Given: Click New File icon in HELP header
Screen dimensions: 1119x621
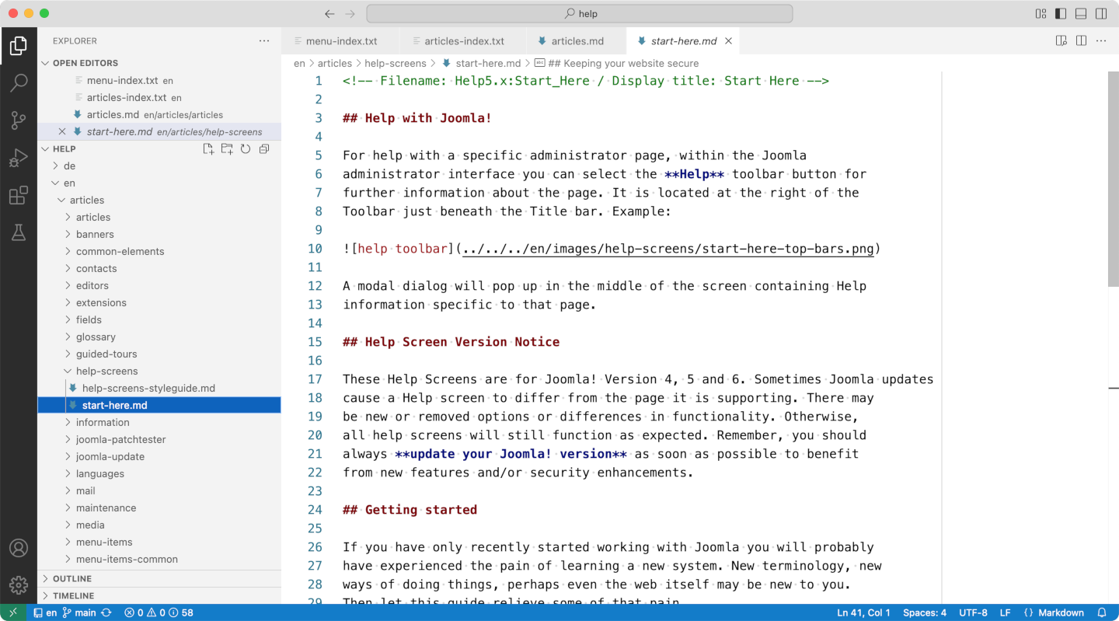Looking at the screenshot, I should [x=208, y=149].
